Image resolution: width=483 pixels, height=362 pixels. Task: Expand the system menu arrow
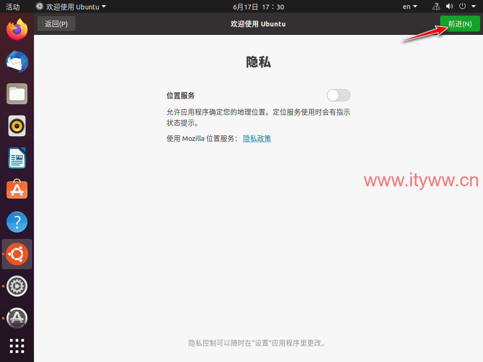pyautogui.click(x=474, y=7)
